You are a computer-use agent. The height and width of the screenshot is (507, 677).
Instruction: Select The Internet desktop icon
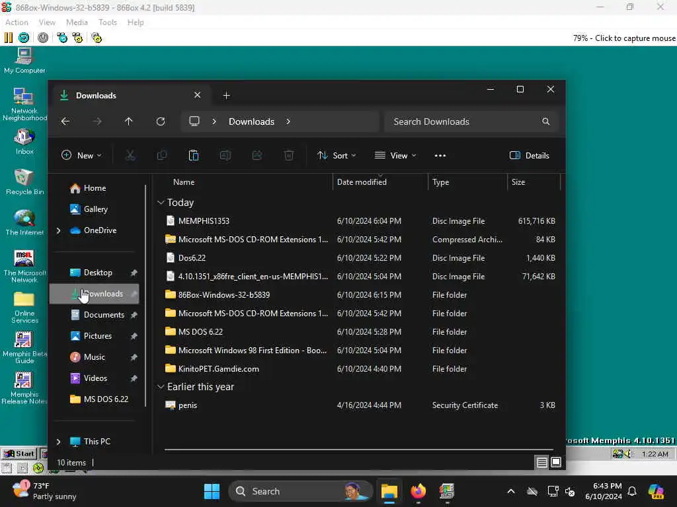(x=24, y=222)
